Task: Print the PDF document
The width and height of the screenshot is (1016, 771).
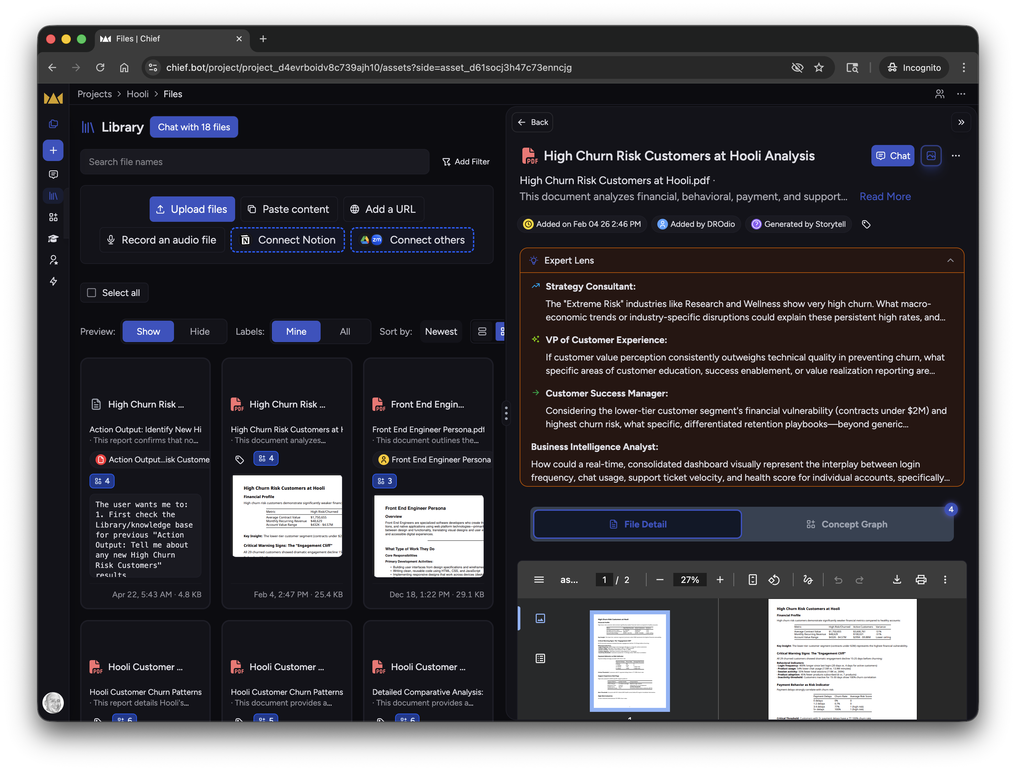Action: point(921,579)
